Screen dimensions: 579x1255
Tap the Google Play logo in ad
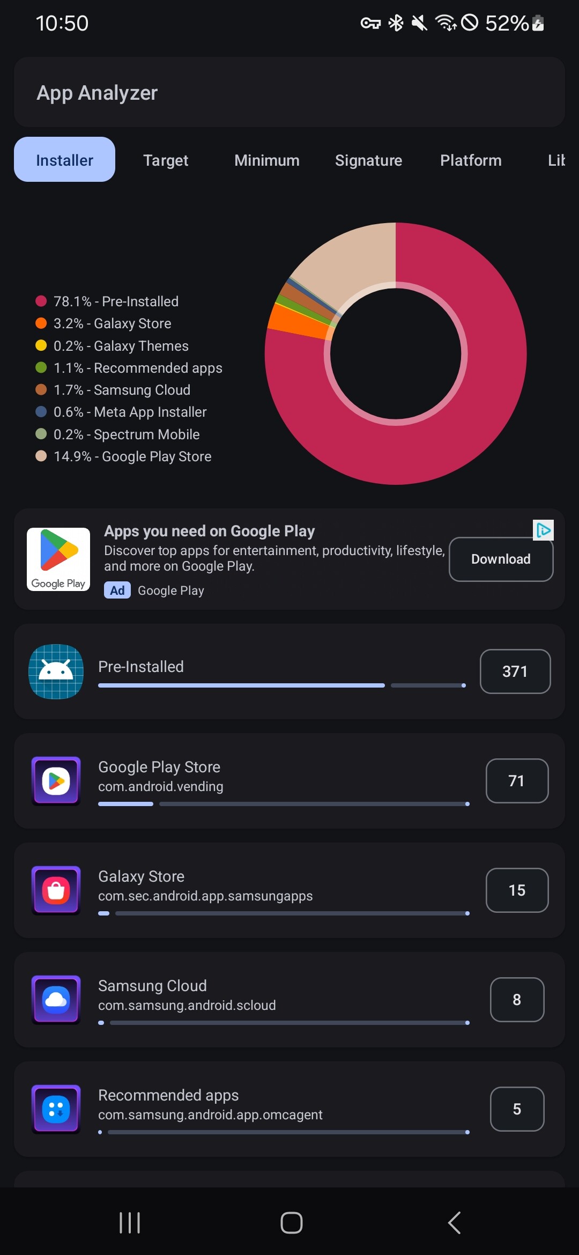pyautogui.click(x=58, y=559)
